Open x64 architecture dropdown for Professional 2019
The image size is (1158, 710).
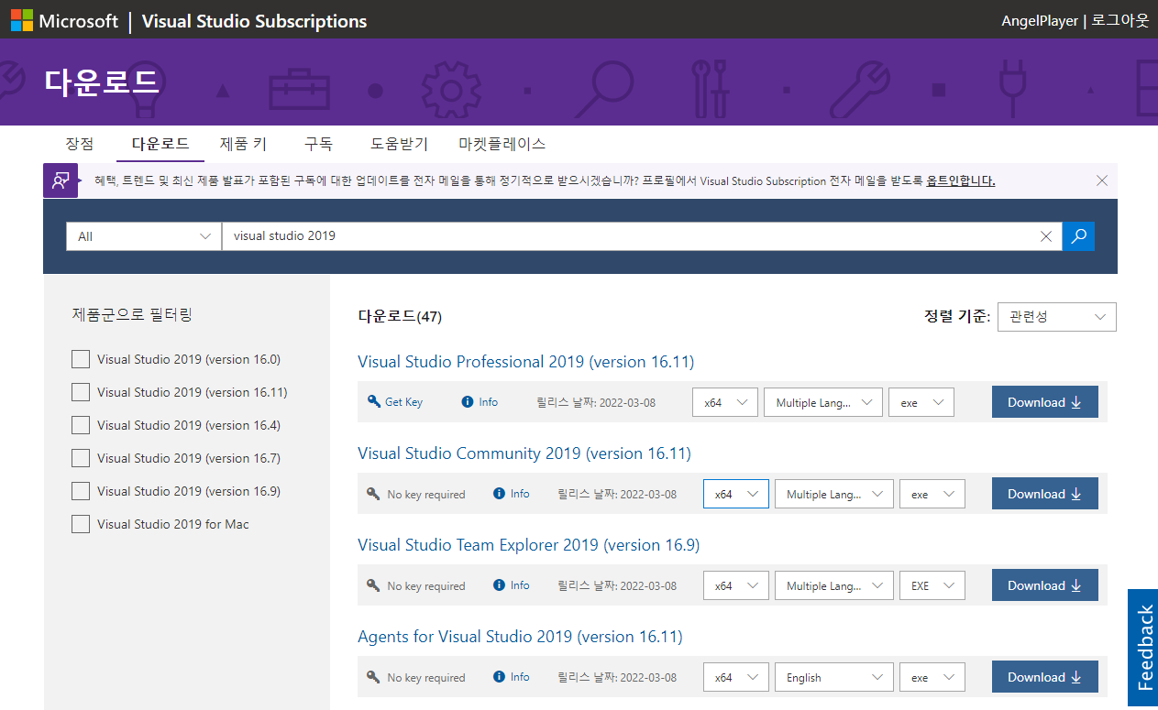point(725,402)
